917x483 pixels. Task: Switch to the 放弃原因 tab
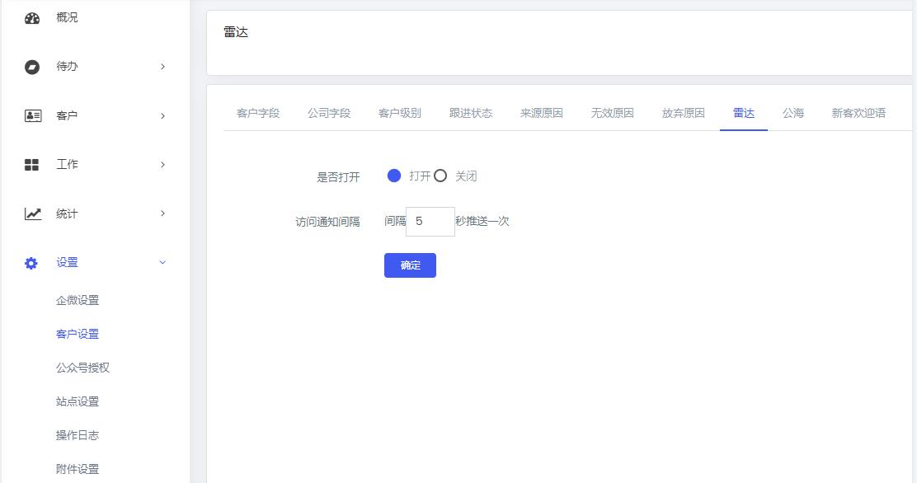(683, 113)
